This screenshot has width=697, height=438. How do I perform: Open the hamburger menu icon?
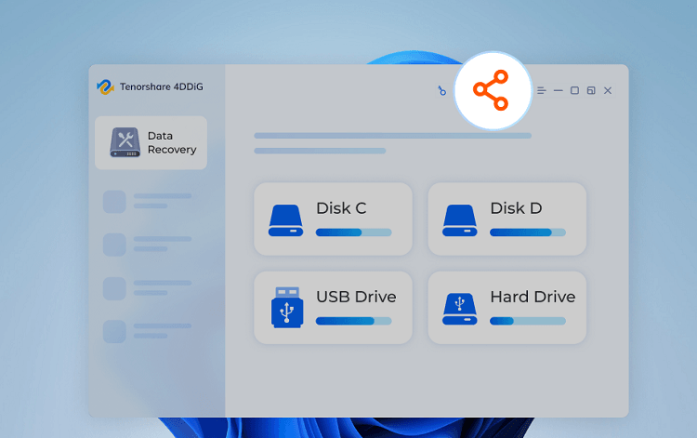(x=542, y=91)
